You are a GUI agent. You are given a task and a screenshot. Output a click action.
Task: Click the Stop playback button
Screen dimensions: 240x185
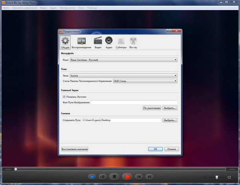[x=114, y=176]
